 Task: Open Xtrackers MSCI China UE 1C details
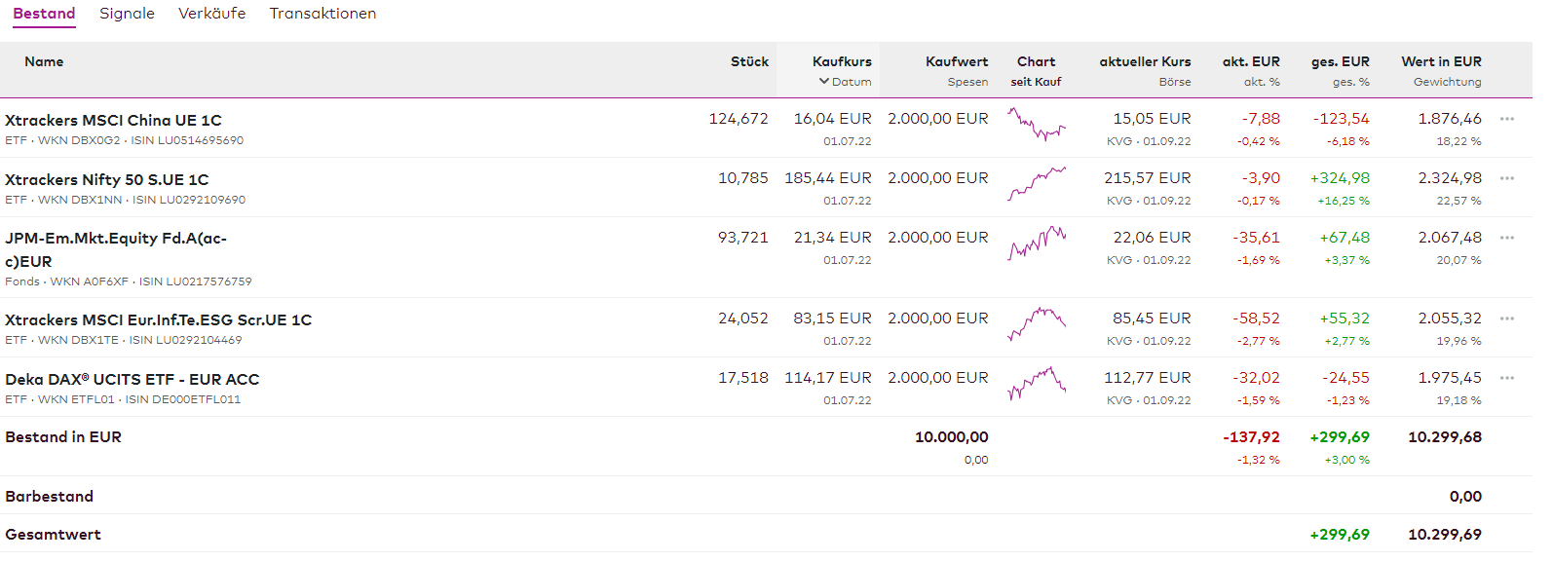coord(113,121)
